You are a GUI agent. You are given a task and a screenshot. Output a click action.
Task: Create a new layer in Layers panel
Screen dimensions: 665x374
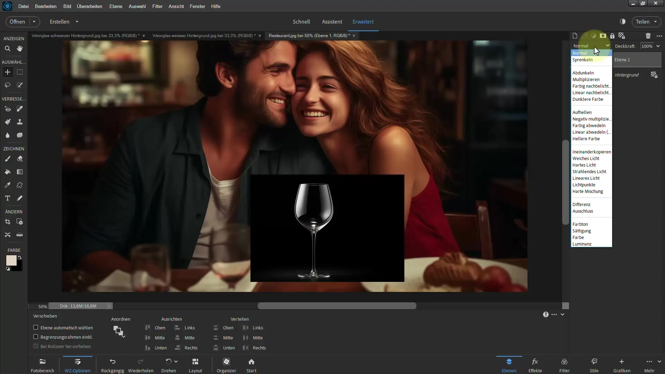tap(575, 36)
